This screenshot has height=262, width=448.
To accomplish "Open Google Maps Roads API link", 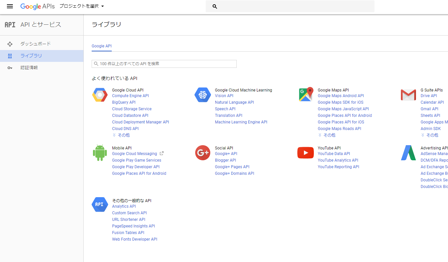I will click(340, 129).
